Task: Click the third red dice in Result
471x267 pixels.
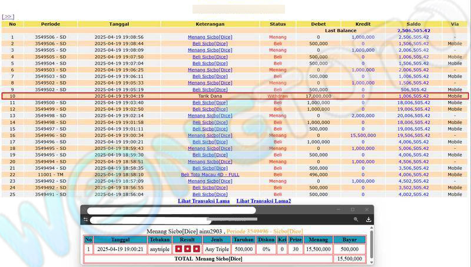Action: [196, 249]
